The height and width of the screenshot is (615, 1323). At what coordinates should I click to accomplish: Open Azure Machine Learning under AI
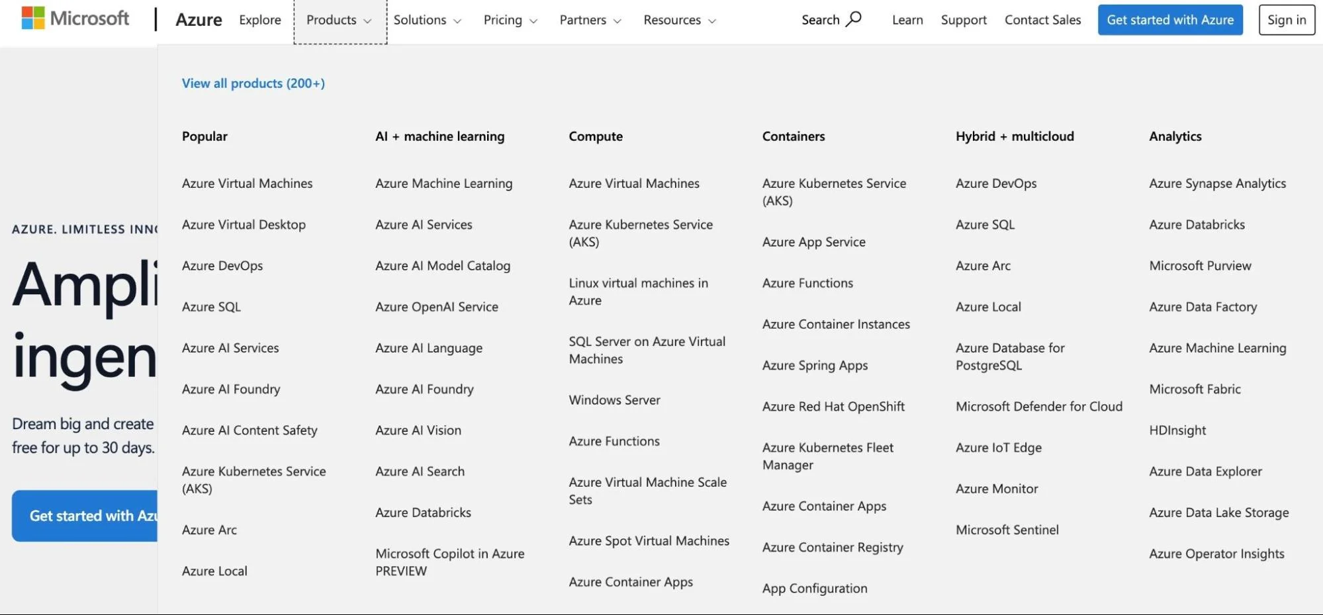[x=444, y=183]
